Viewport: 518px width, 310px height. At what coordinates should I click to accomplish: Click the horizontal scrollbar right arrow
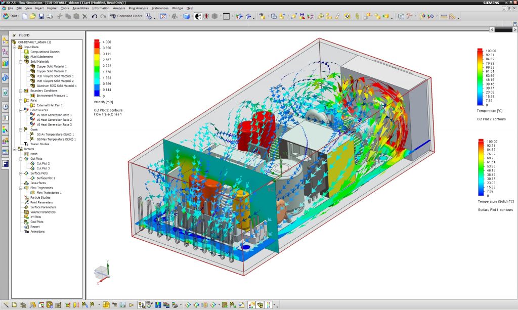(514, 30)
